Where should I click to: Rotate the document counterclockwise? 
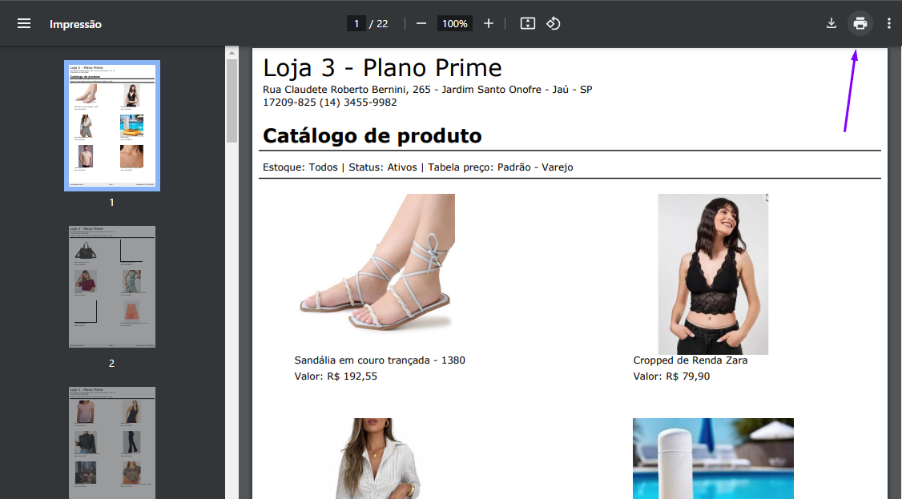coord(554,23)
